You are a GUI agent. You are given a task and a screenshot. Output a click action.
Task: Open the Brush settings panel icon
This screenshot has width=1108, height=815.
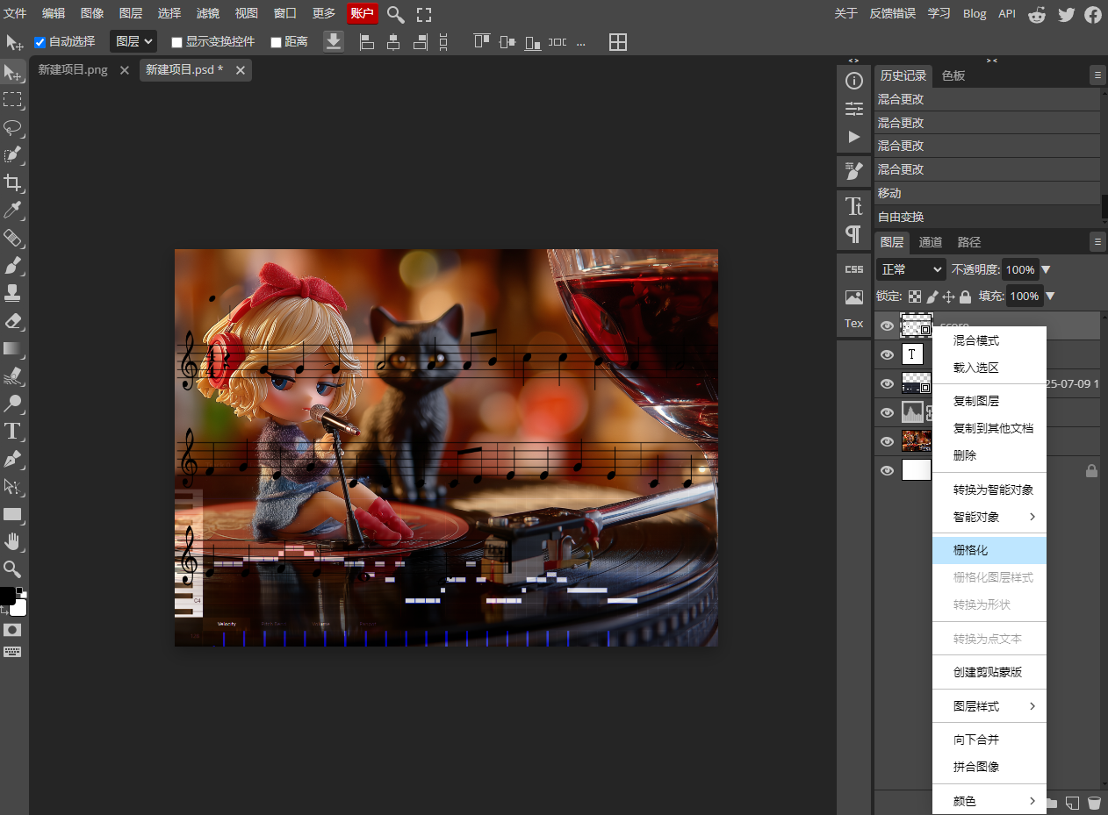[854, 171]
